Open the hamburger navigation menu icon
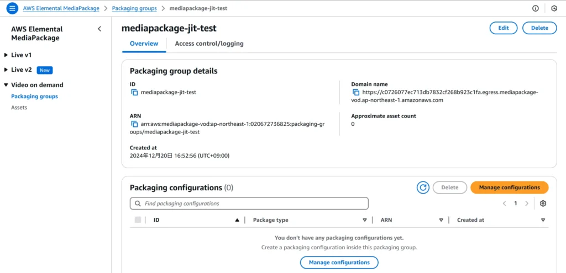Screen dimensions: 566x273 pyautogui.click(x=12, y=8)
